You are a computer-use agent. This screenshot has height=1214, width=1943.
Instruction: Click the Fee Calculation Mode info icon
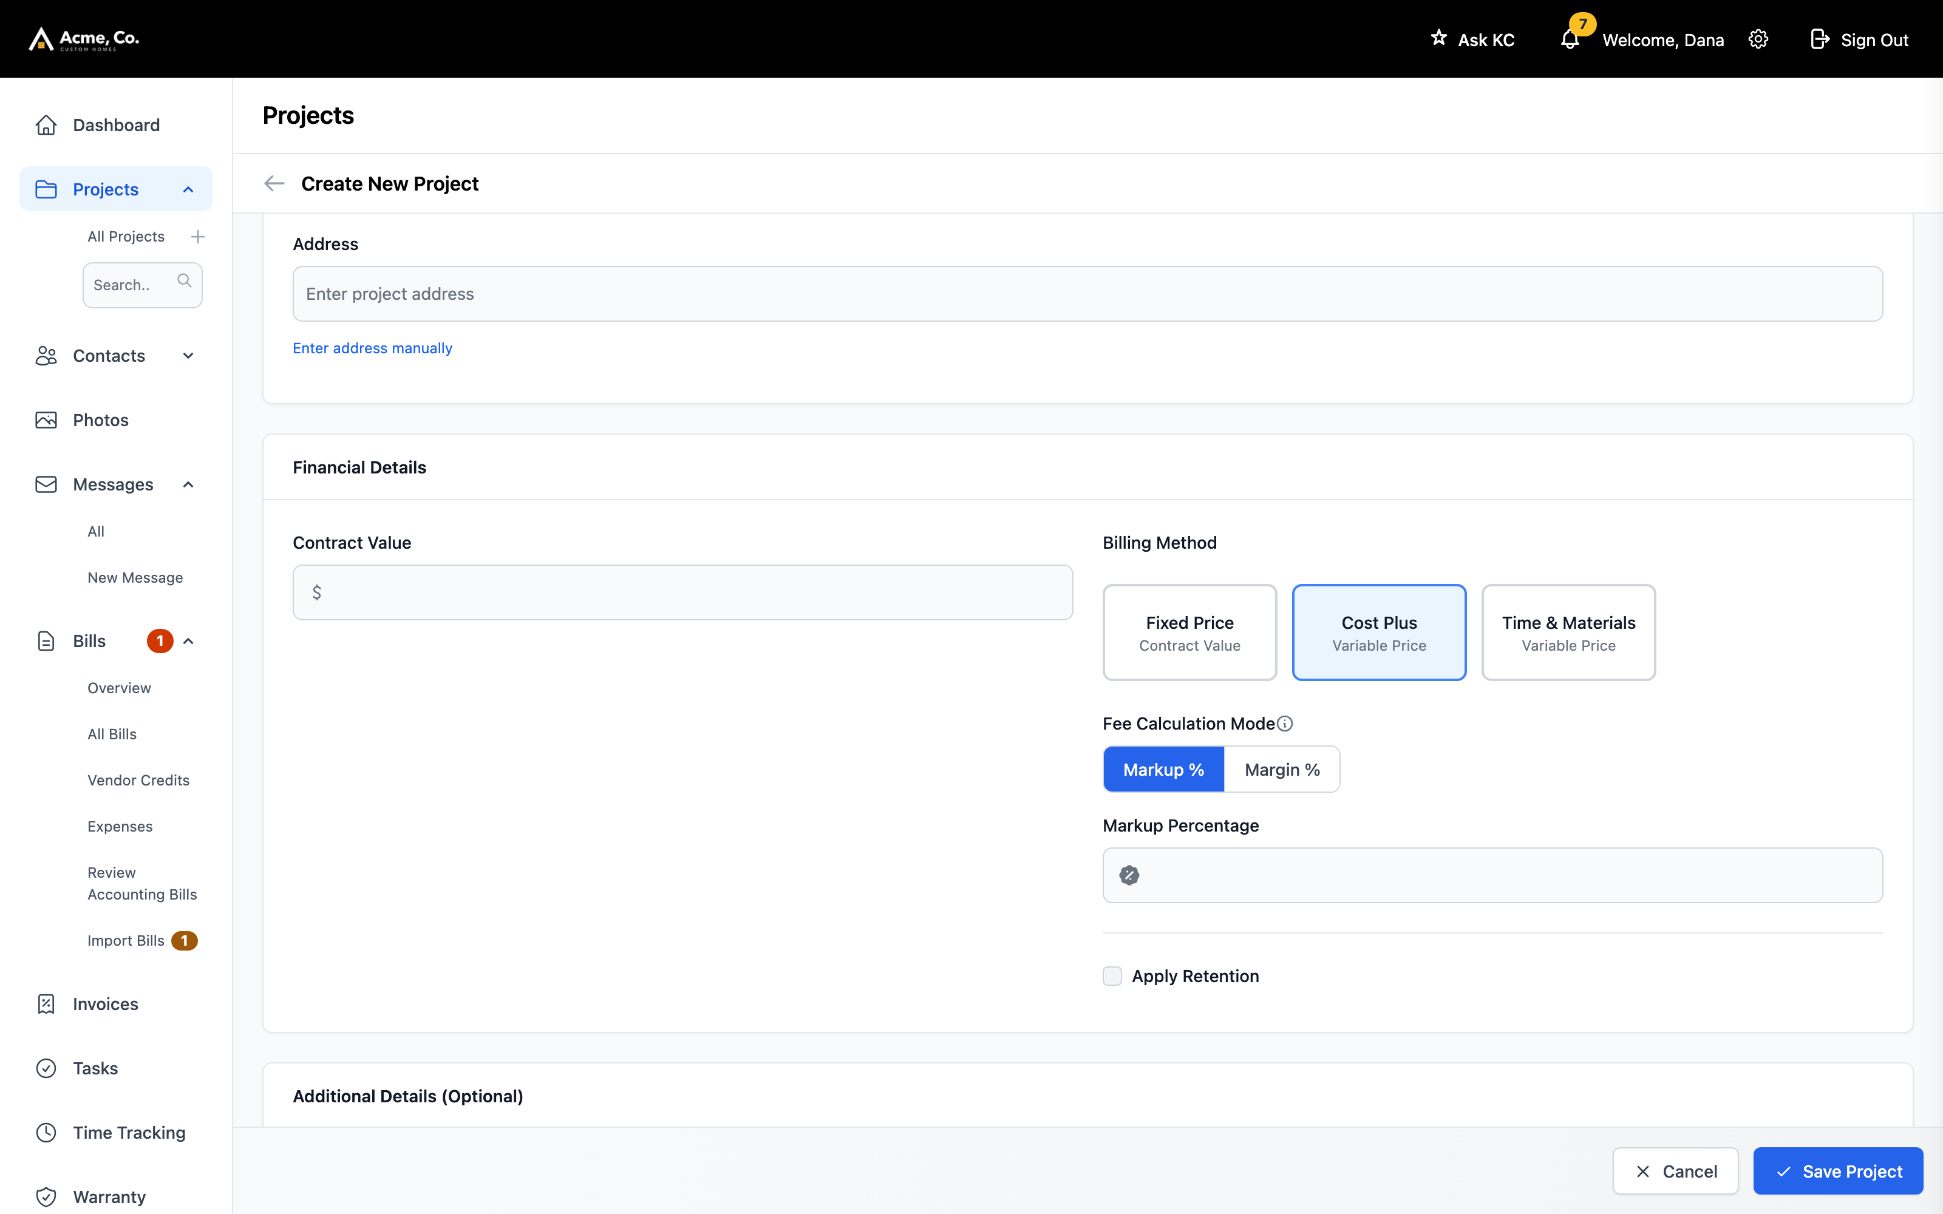click(1285, 724)
